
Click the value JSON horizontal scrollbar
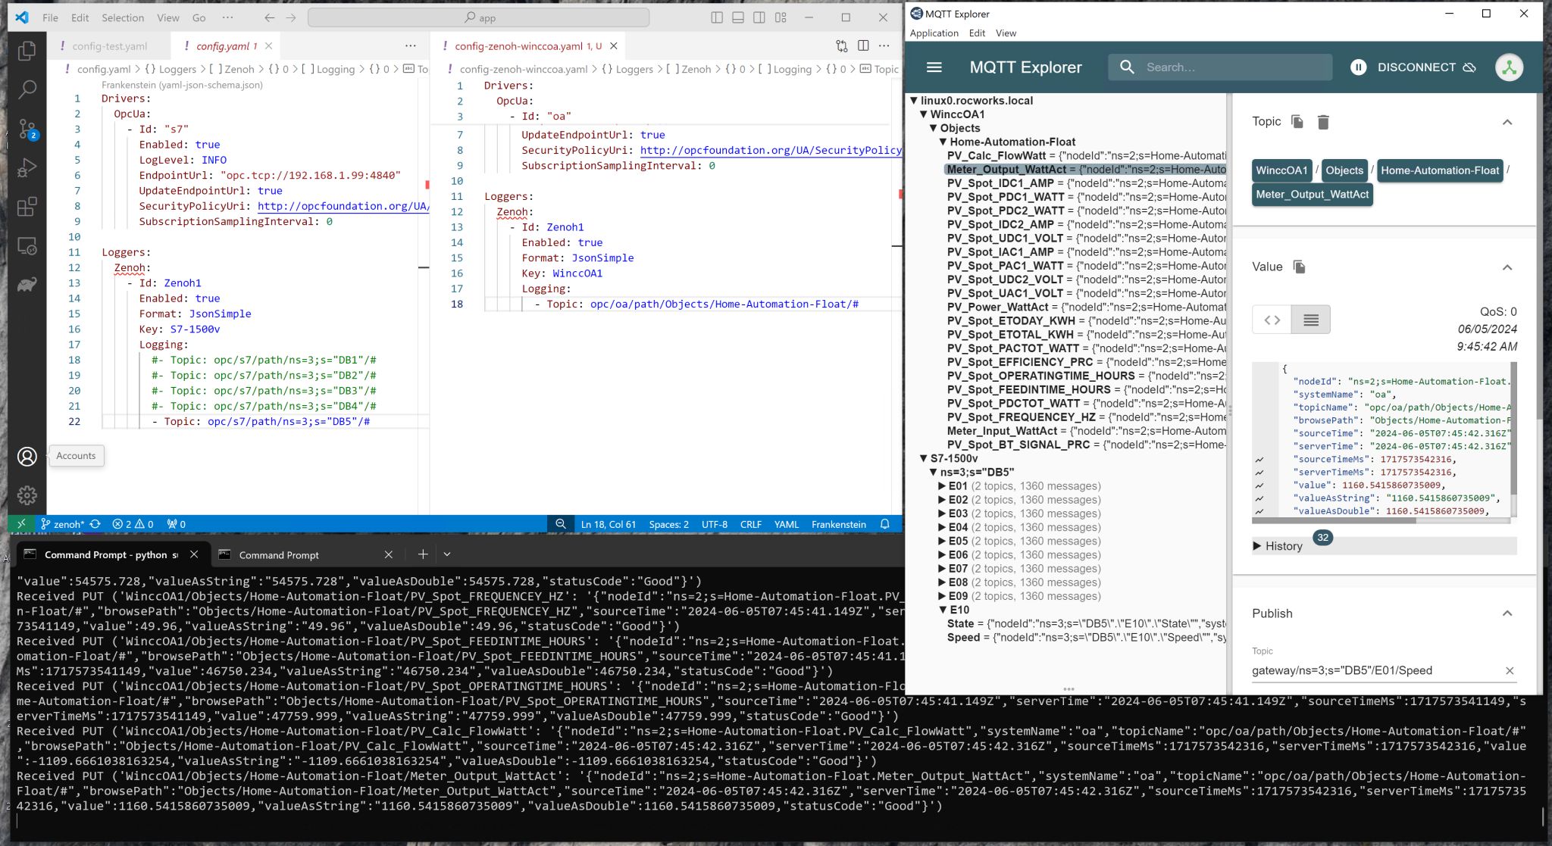[1334, 520]
